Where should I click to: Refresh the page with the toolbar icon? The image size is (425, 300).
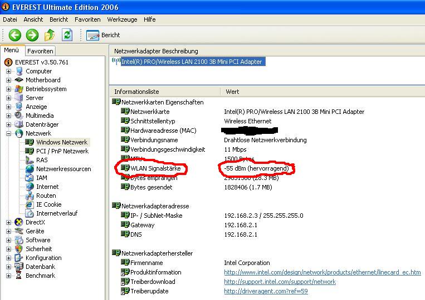tap(67, 35)
